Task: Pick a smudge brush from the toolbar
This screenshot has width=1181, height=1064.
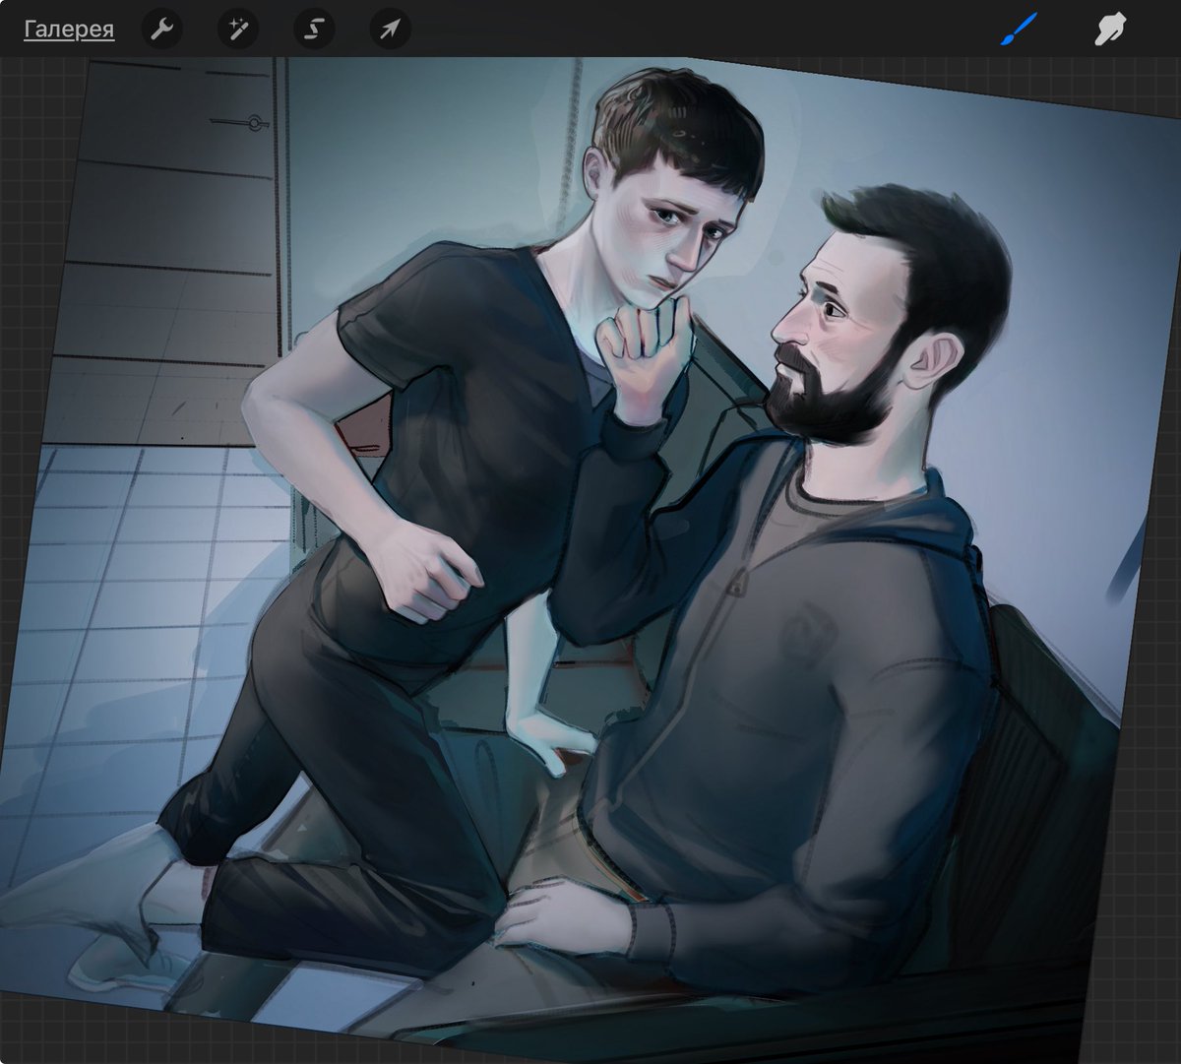Action: coord(1111,30)
